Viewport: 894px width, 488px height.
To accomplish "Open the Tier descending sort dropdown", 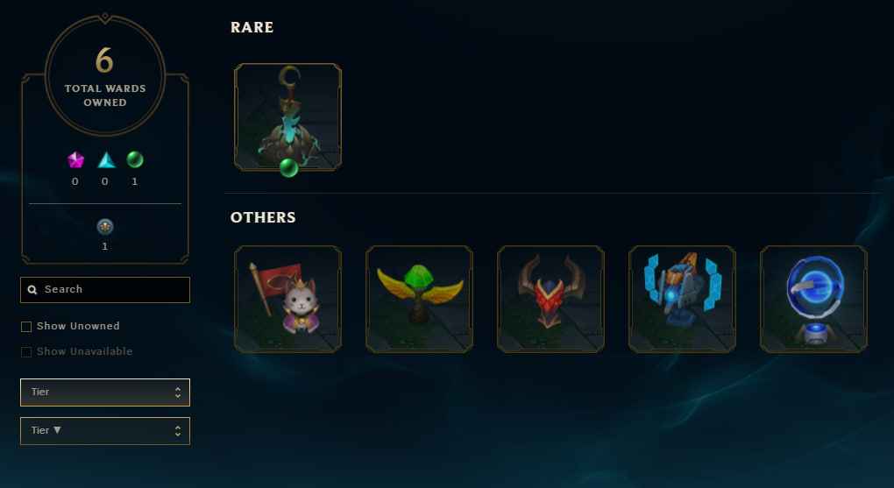I will [x=105, y=431].
